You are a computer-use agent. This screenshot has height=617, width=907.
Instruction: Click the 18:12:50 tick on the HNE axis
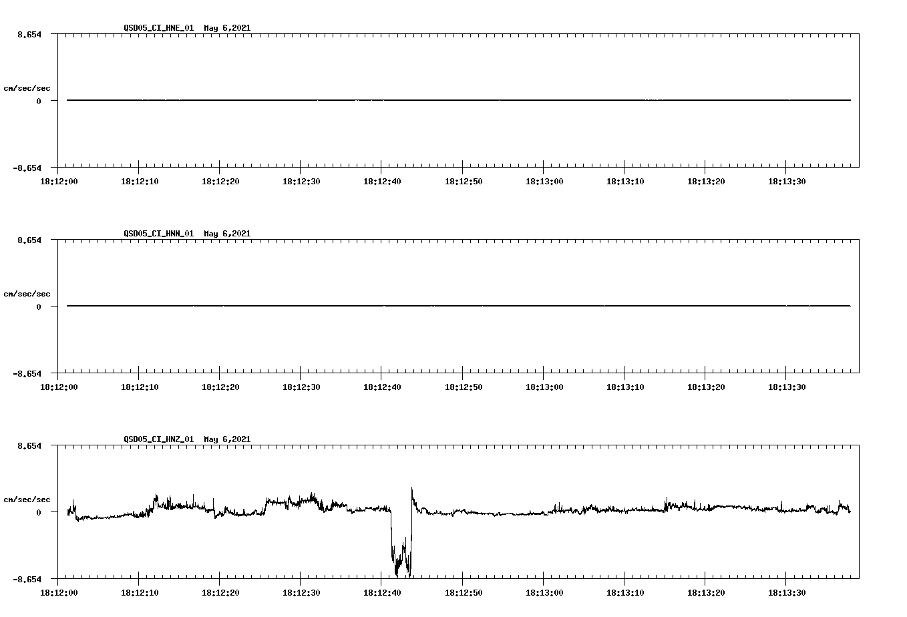[x=464, y=180]
